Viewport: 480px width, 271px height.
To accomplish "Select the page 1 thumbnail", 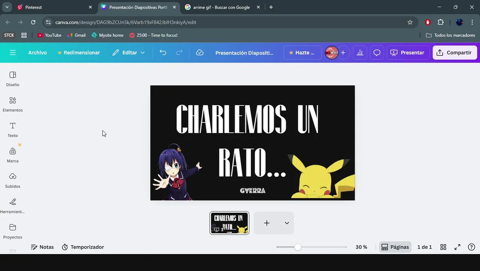I will click(229, 223).
